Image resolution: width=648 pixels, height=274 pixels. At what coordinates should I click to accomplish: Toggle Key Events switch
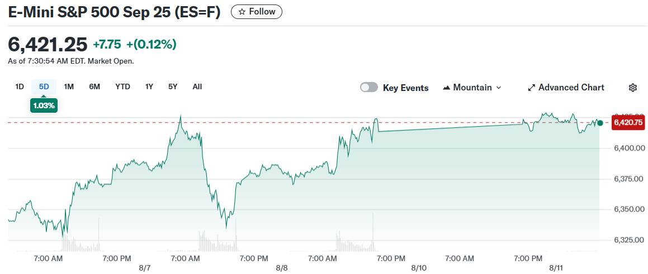click(x=368, y=87)
